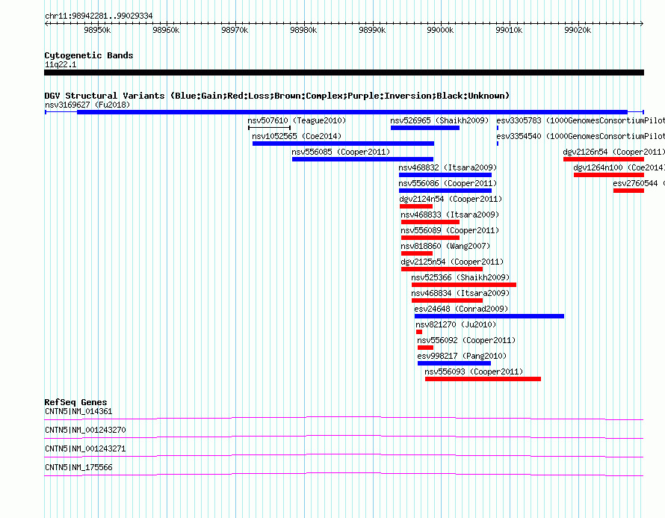665x518 pixels.
Task: Click esv3305783 1000GenomesConsortiumPilot label
Action: [581, 120]
